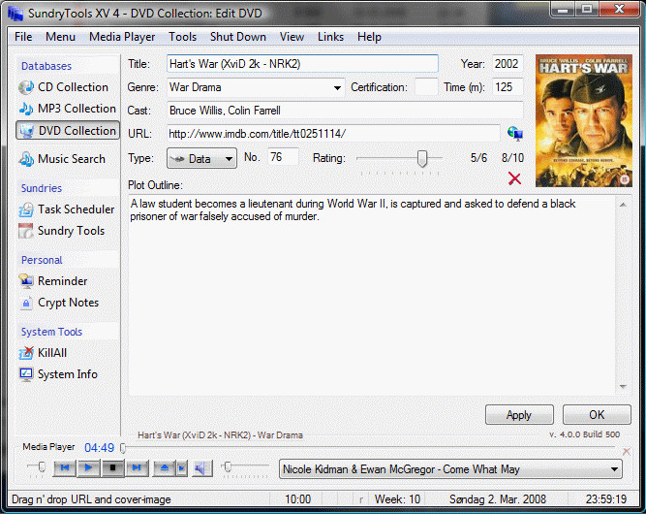Click the date Søndag 2. Mar. 2008
Viewport: 646px width, 514px height.
point(498,499)
